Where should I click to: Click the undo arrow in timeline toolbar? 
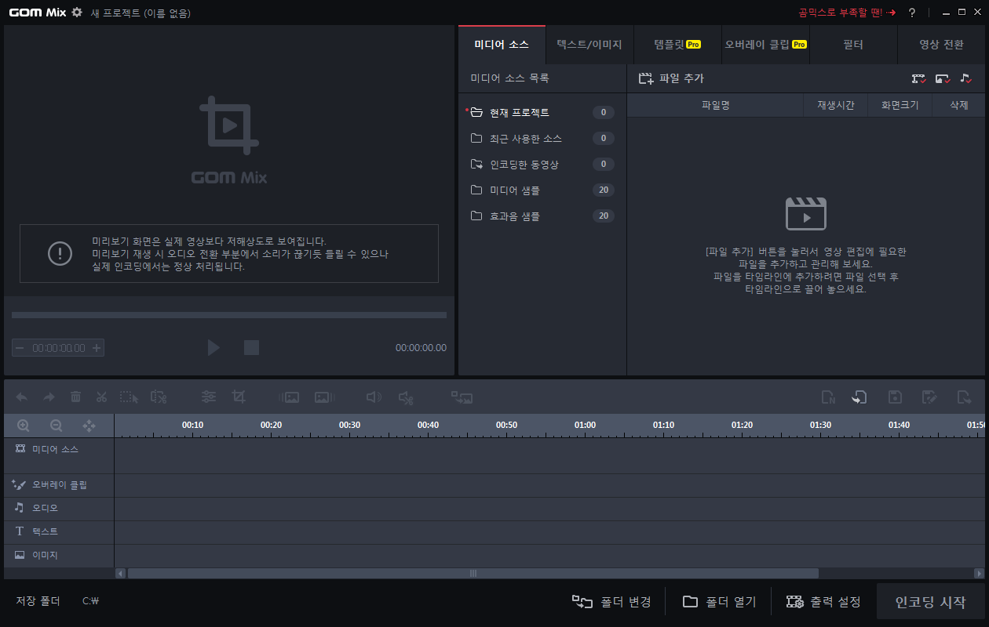[22, 397]
